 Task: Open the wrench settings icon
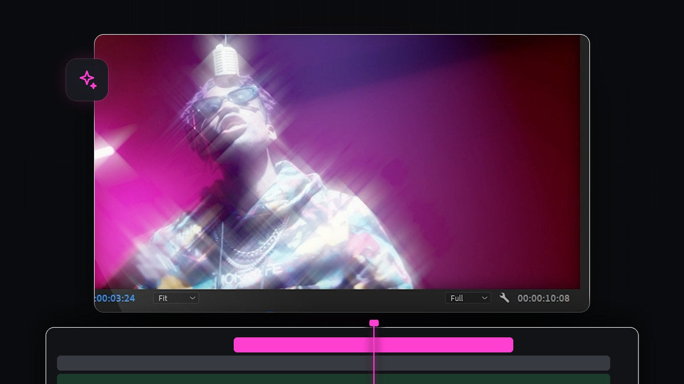coord(504,298)
